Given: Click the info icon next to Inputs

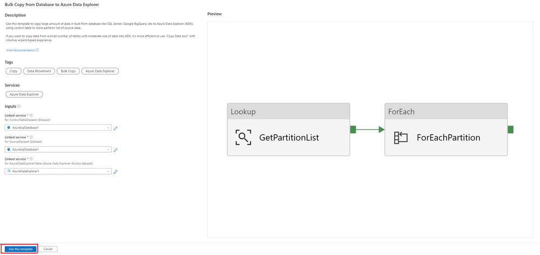Looking at the screenshot, I should (19, 106).
